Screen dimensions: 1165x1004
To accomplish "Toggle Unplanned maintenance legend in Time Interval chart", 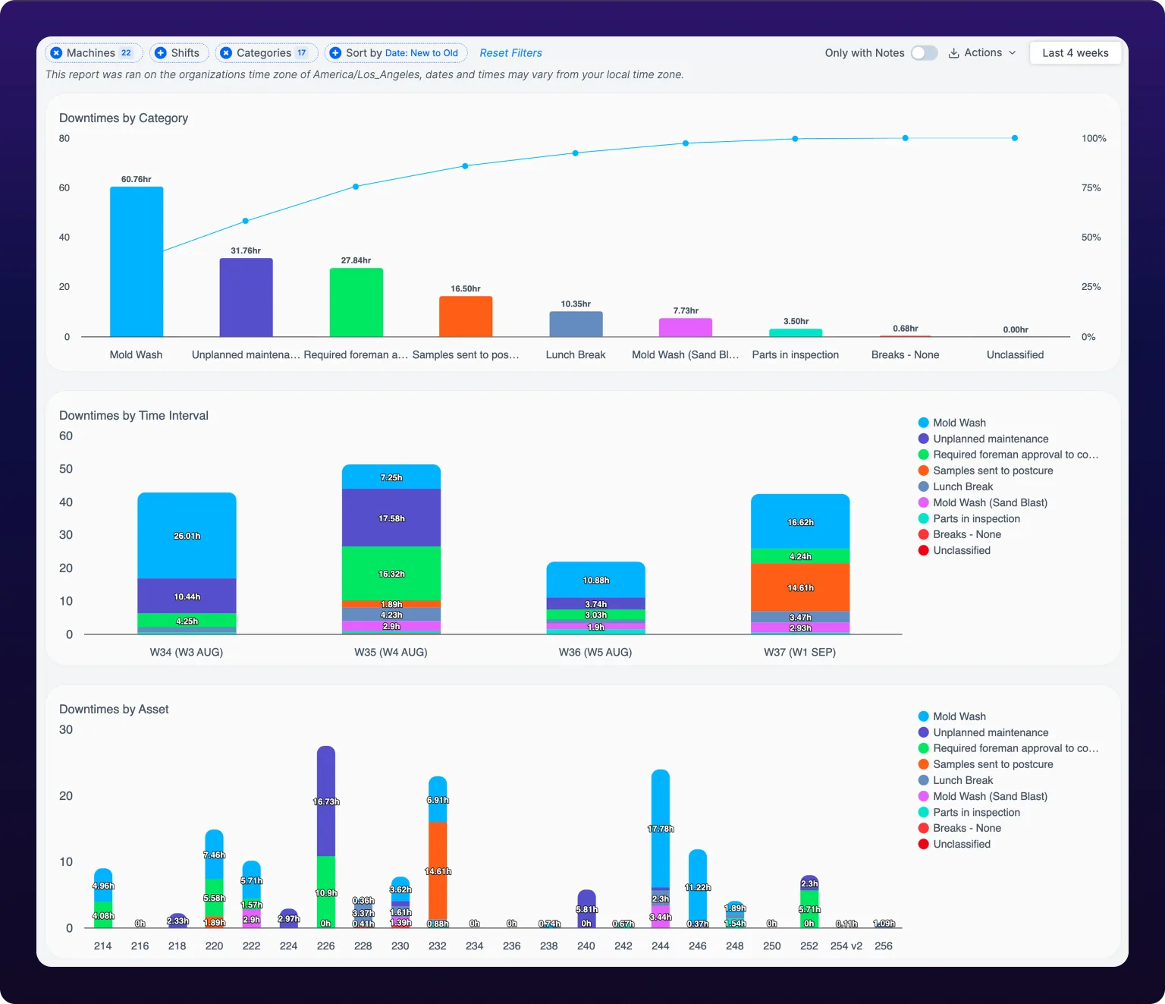I will [x=983, y=439].
